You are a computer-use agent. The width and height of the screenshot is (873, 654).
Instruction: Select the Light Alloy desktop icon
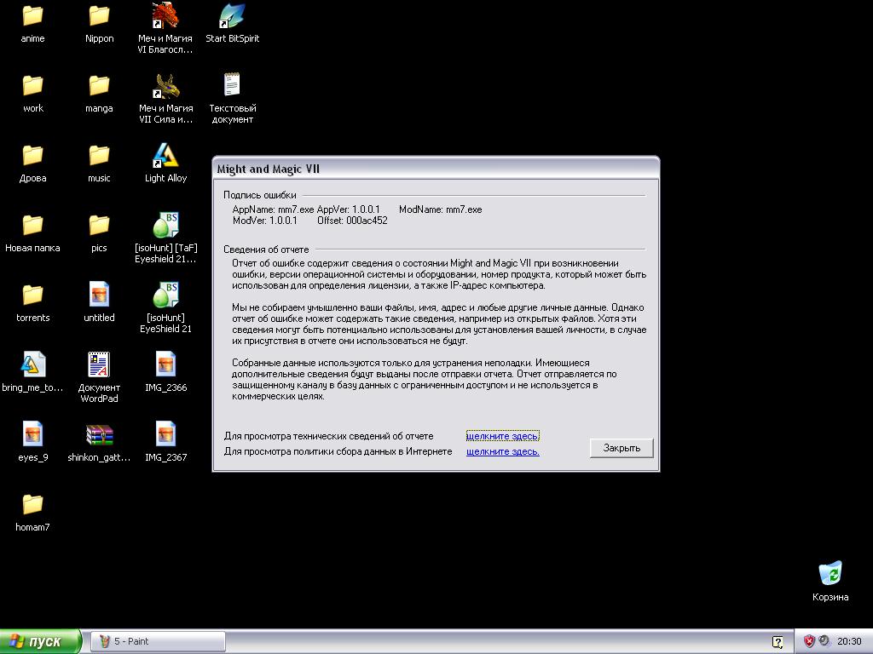coord(165,157)
